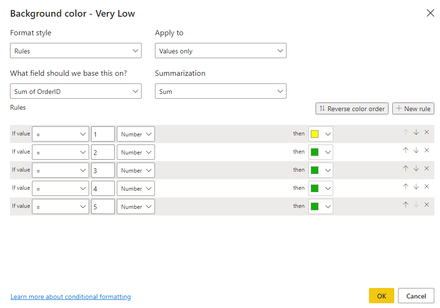Move the value 2 rule up
Image resolution: width=440 pixels, height=308 pixels.
click(x=406, y=150)
